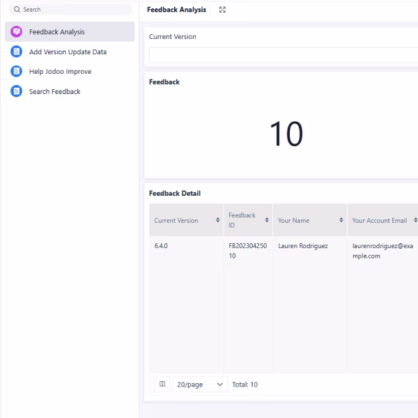The image size is (418, 418).
Task: Click the magnifier icon in search box
Action: [17, 10]
